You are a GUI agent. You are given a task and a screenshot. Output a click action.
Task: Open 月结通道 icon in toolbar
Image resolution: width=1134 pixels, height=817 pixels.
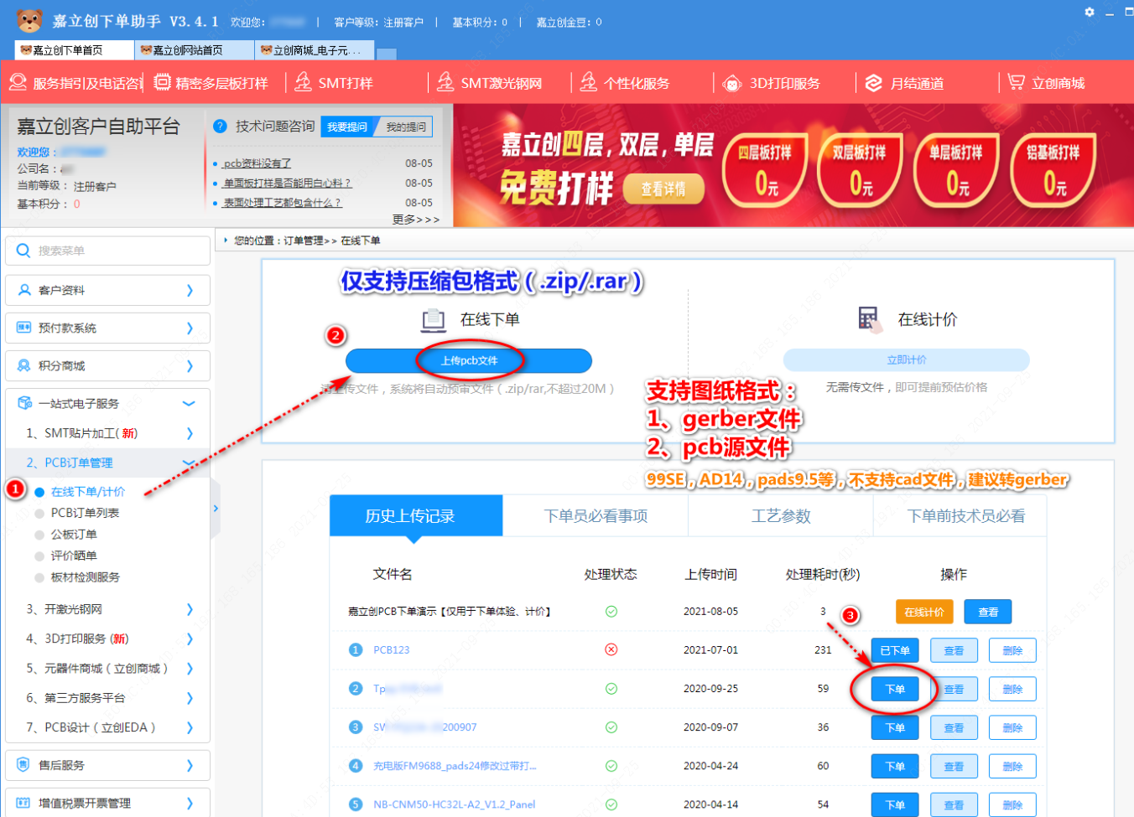tap(874, 83)
